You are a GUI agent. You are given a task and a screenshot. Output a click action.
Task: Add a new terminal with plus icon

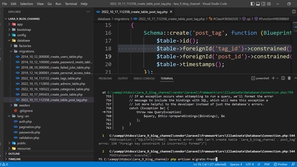[273, 78]
